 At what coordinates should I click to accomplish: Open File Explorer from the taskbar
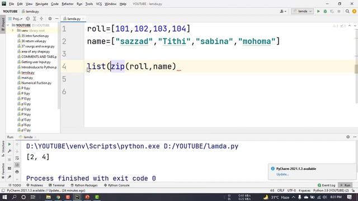49,197
